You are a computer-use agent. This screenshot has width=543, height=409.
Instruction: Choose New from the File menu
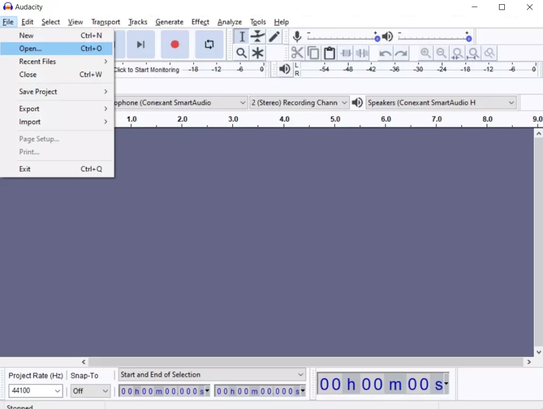(57, 35)
